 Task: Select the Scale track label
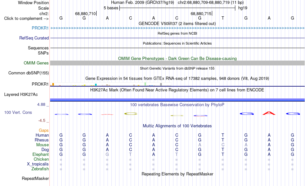[43, 8]
